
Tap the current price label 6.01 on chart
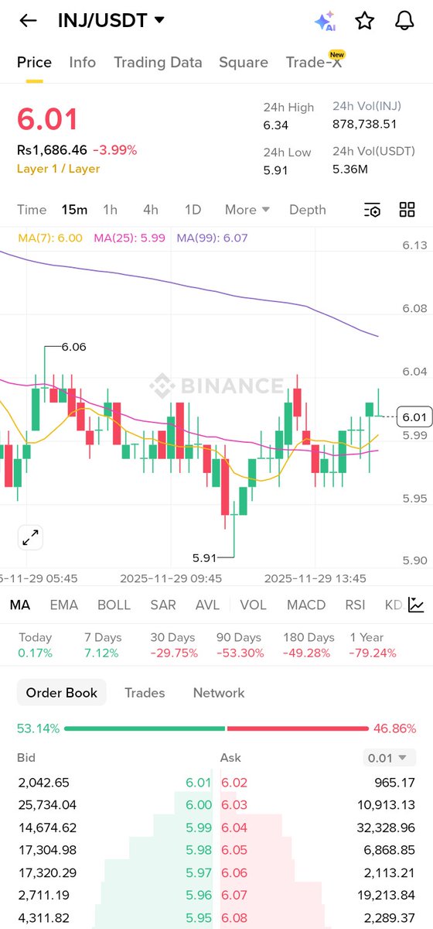(x=414, y=417)
